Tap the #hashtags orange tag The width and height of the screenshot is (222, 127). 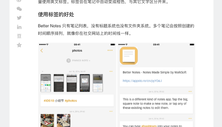point(149,126)
